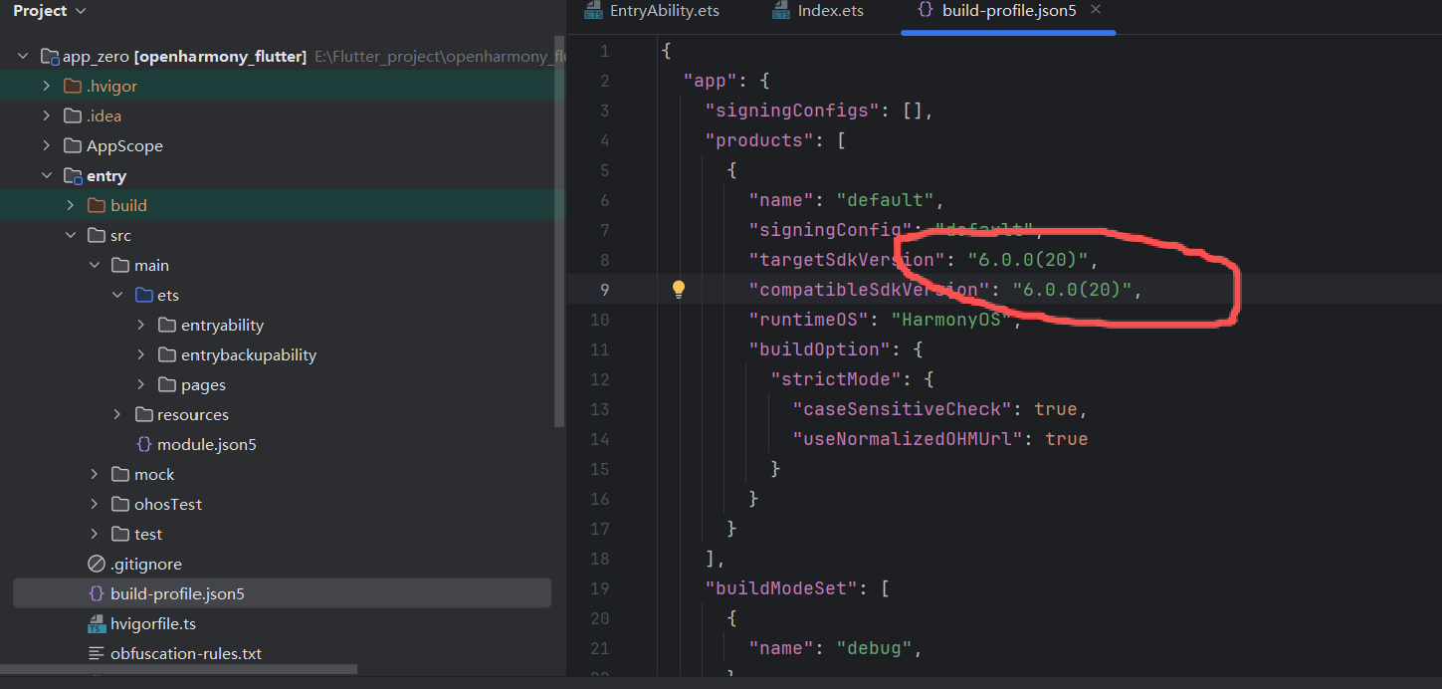This screenshot has height=689, width=1442.
Task: Click the app_zero project root icon
Action: tap(50, 57)
